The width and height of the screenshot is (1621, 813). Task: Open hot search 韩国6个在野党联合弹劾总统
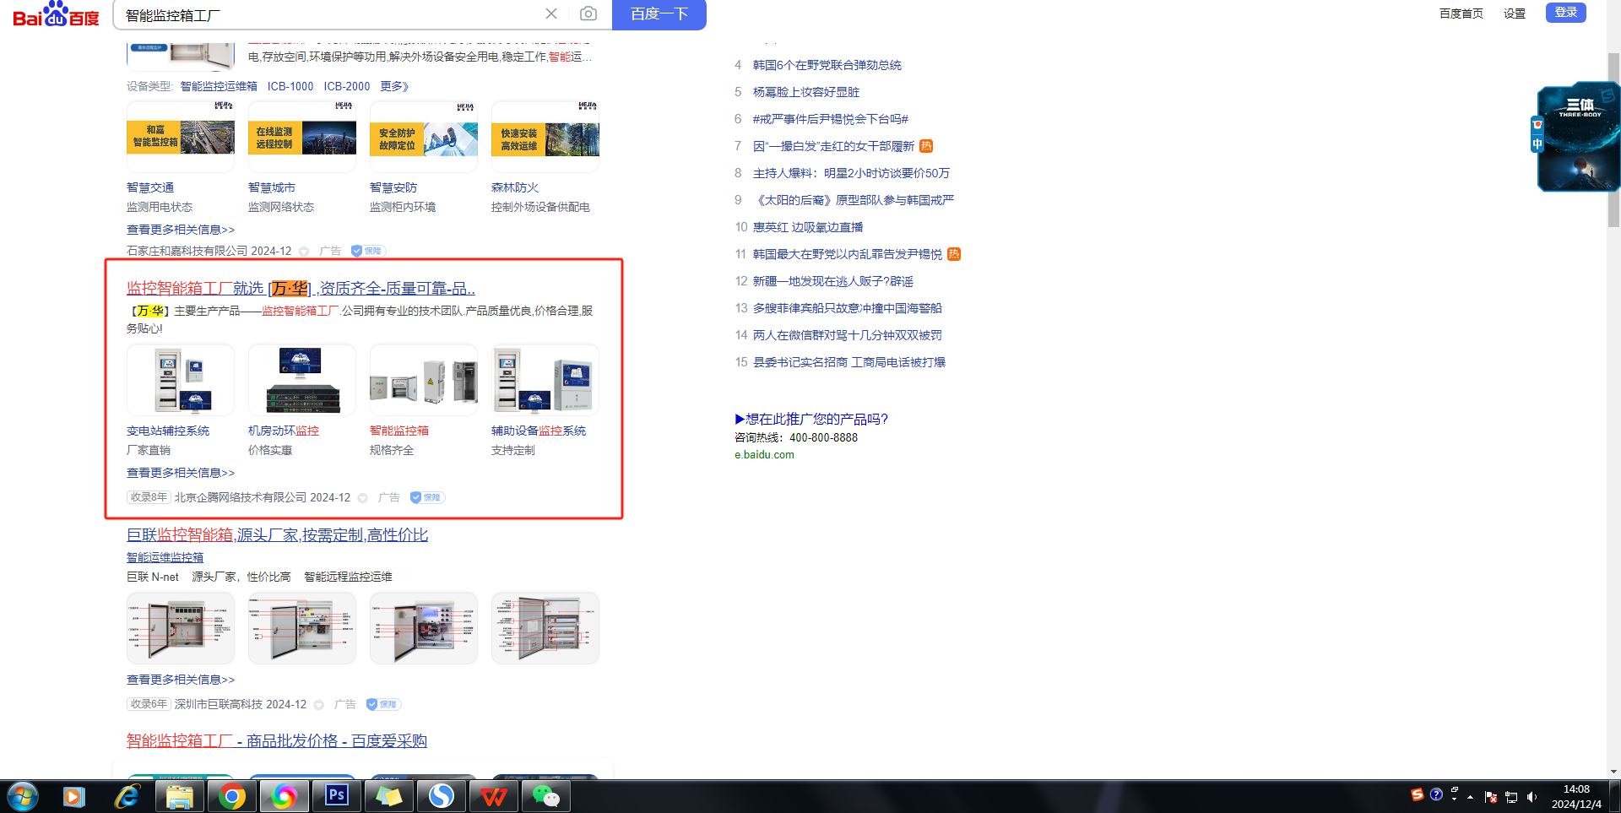pyautogui.click(x=827, y=65)
